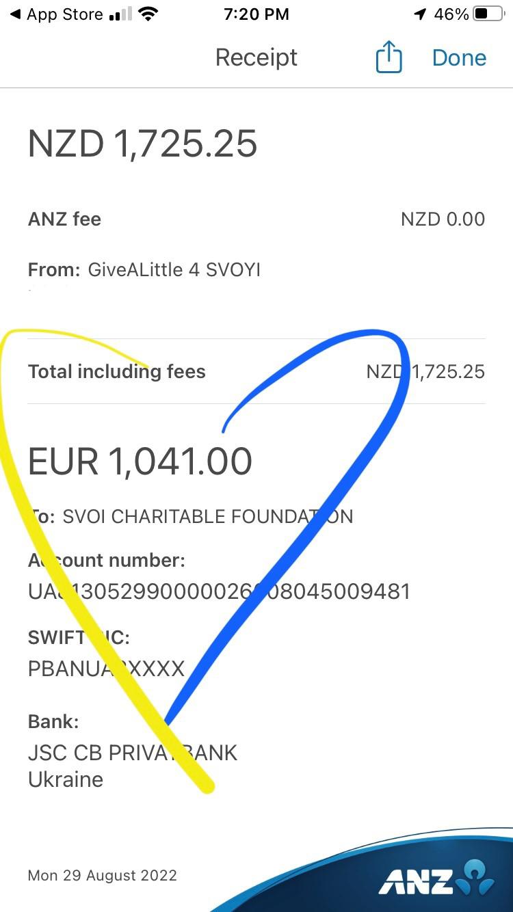
Task: Tap the date Mon 29 August 2022
Action: (103, 876)
